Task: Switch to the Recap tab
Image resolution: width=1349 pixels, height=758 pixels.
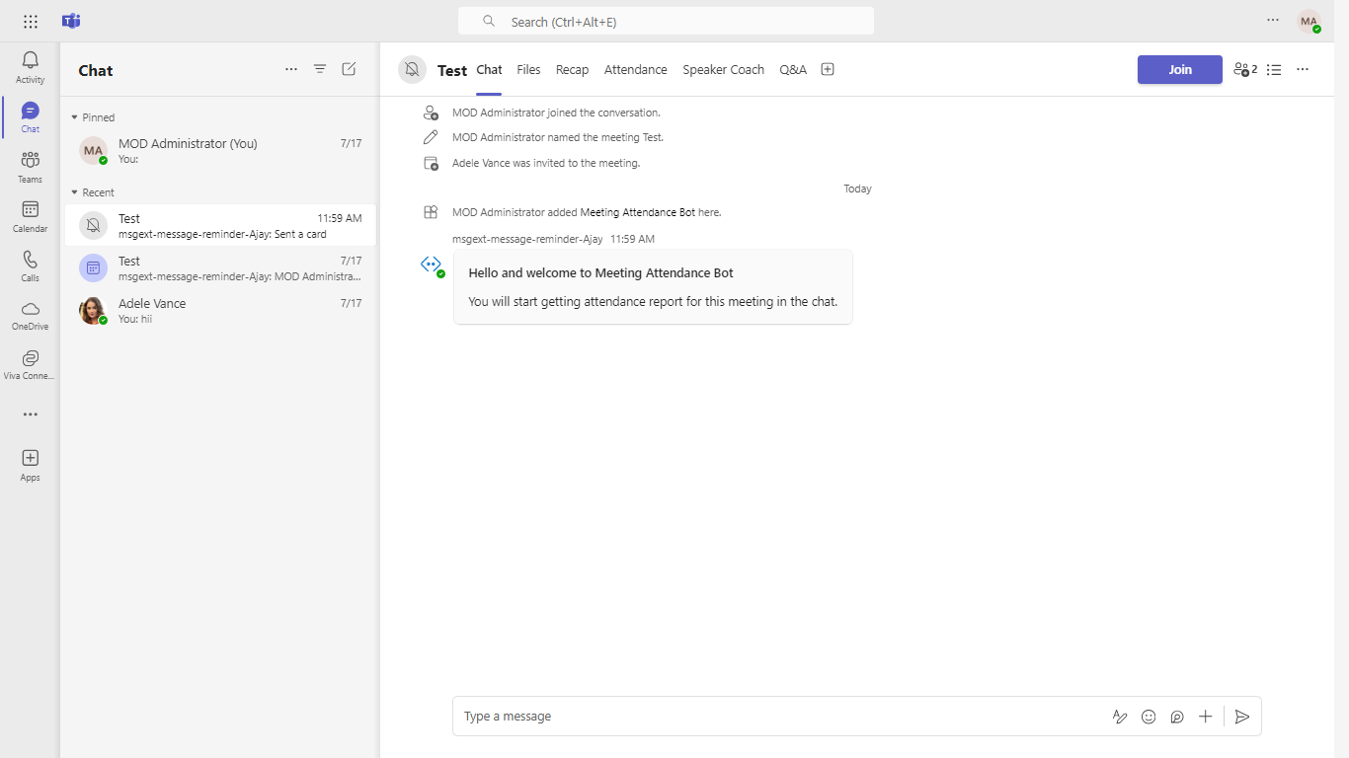Action: [x=572, y=69]
